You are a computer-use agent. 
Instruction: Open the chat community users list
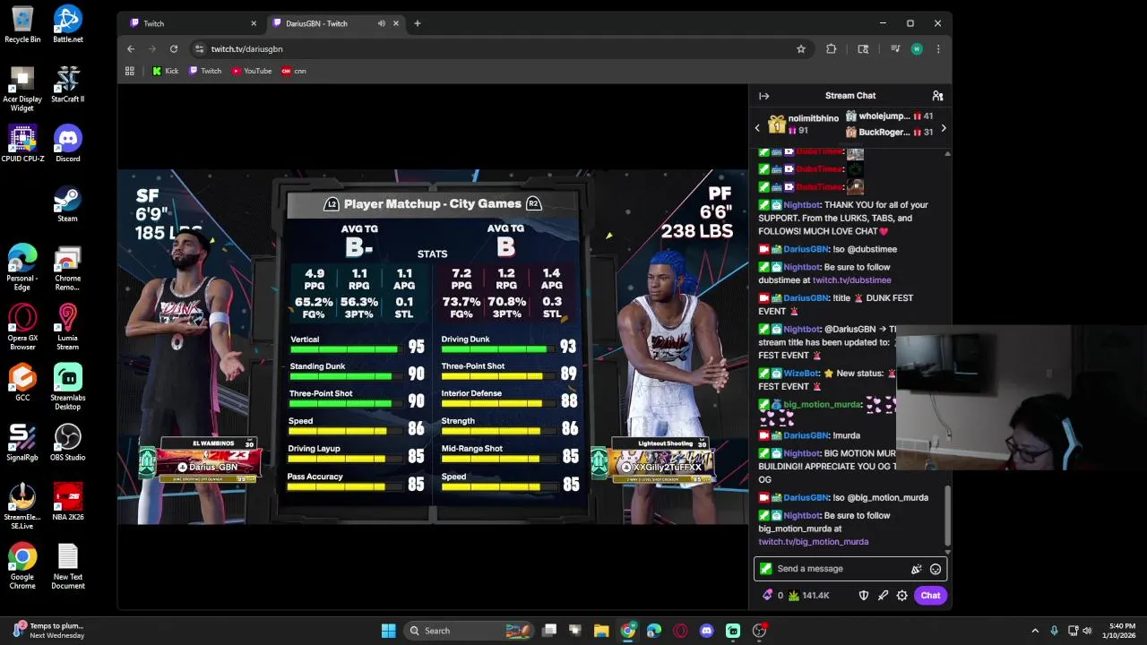coord(937,96)
